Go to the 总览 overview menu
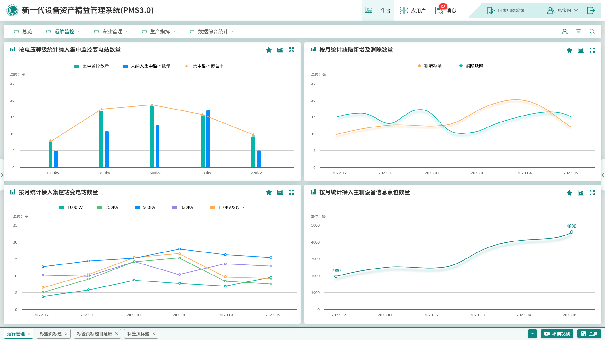The width and height of the screenshot is (605, 340). (23, 31)
